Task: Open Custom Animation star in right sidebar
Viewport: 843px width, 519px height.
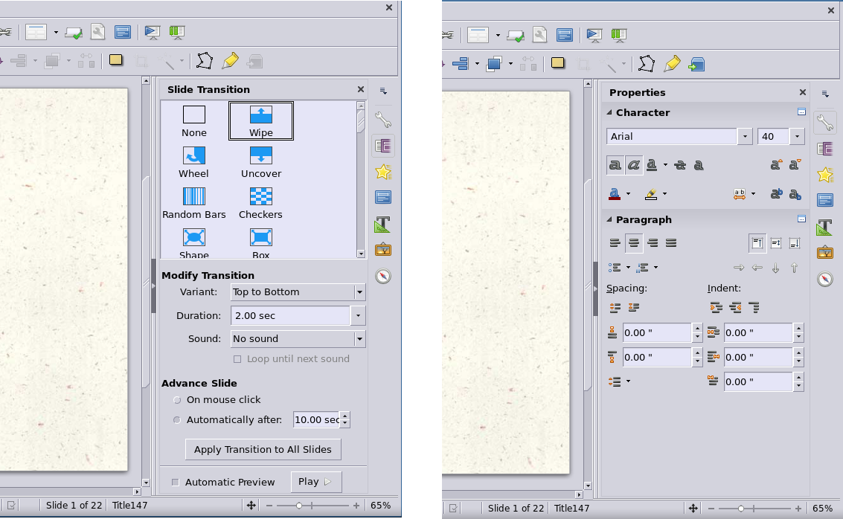Action: click(824, 175)
